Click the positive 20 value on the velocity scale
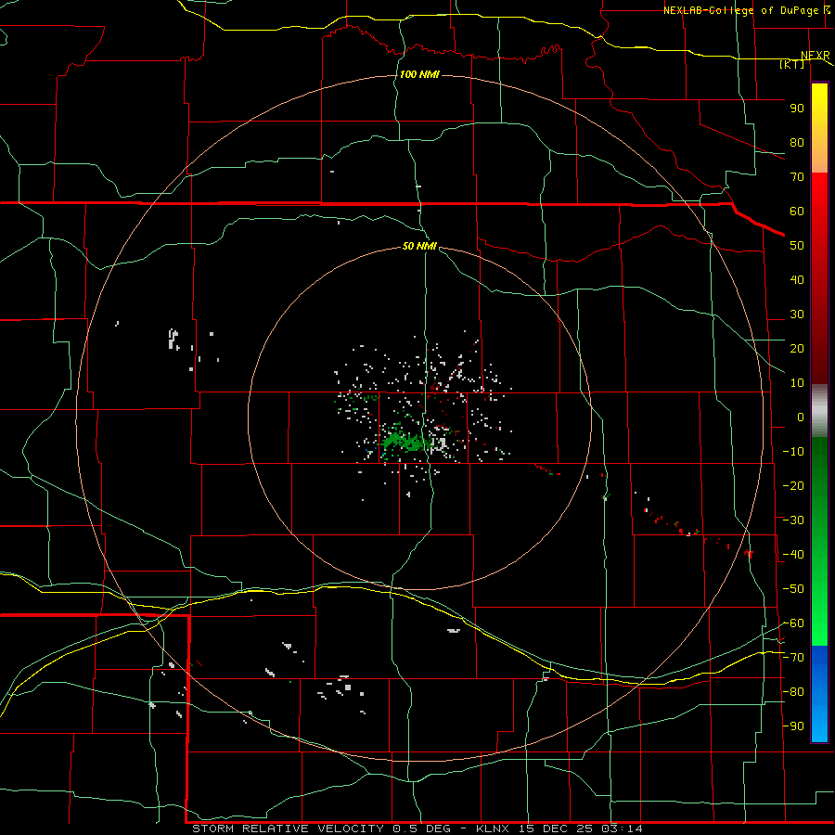Screen dimensions: 835x835 click(x=797, y=348)
